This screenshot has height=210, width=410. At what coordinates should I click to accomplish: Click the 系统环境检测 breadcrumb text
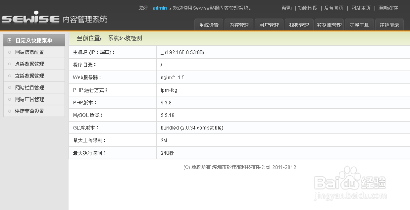(125, 38)
